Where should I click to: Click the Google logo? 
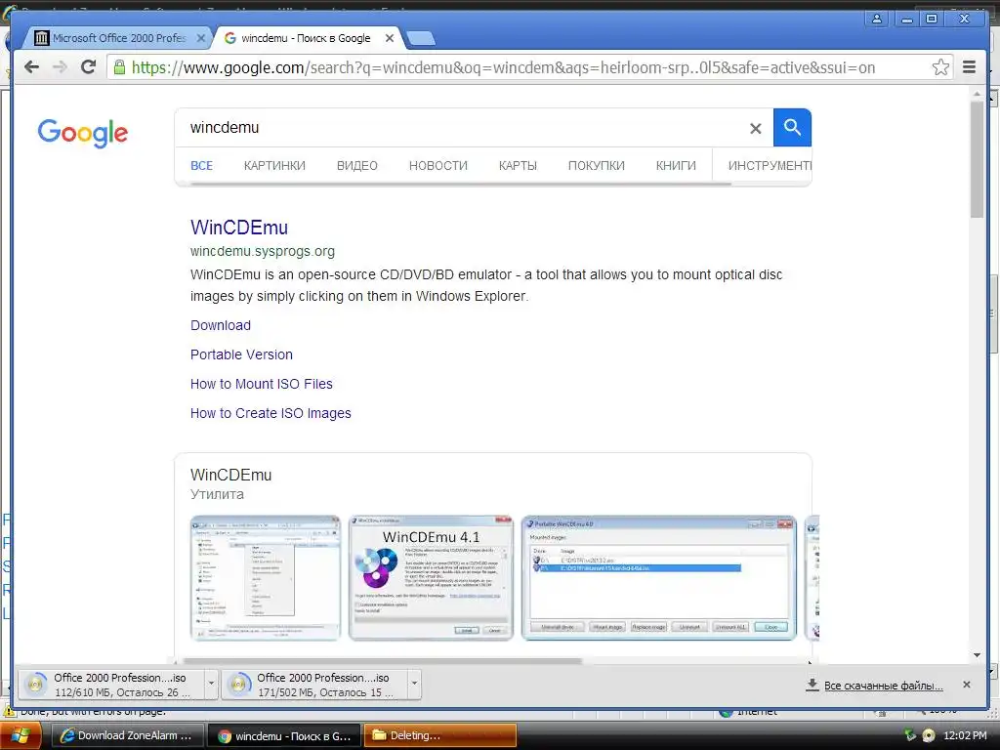pyautogui.click(x=83, y=133)
